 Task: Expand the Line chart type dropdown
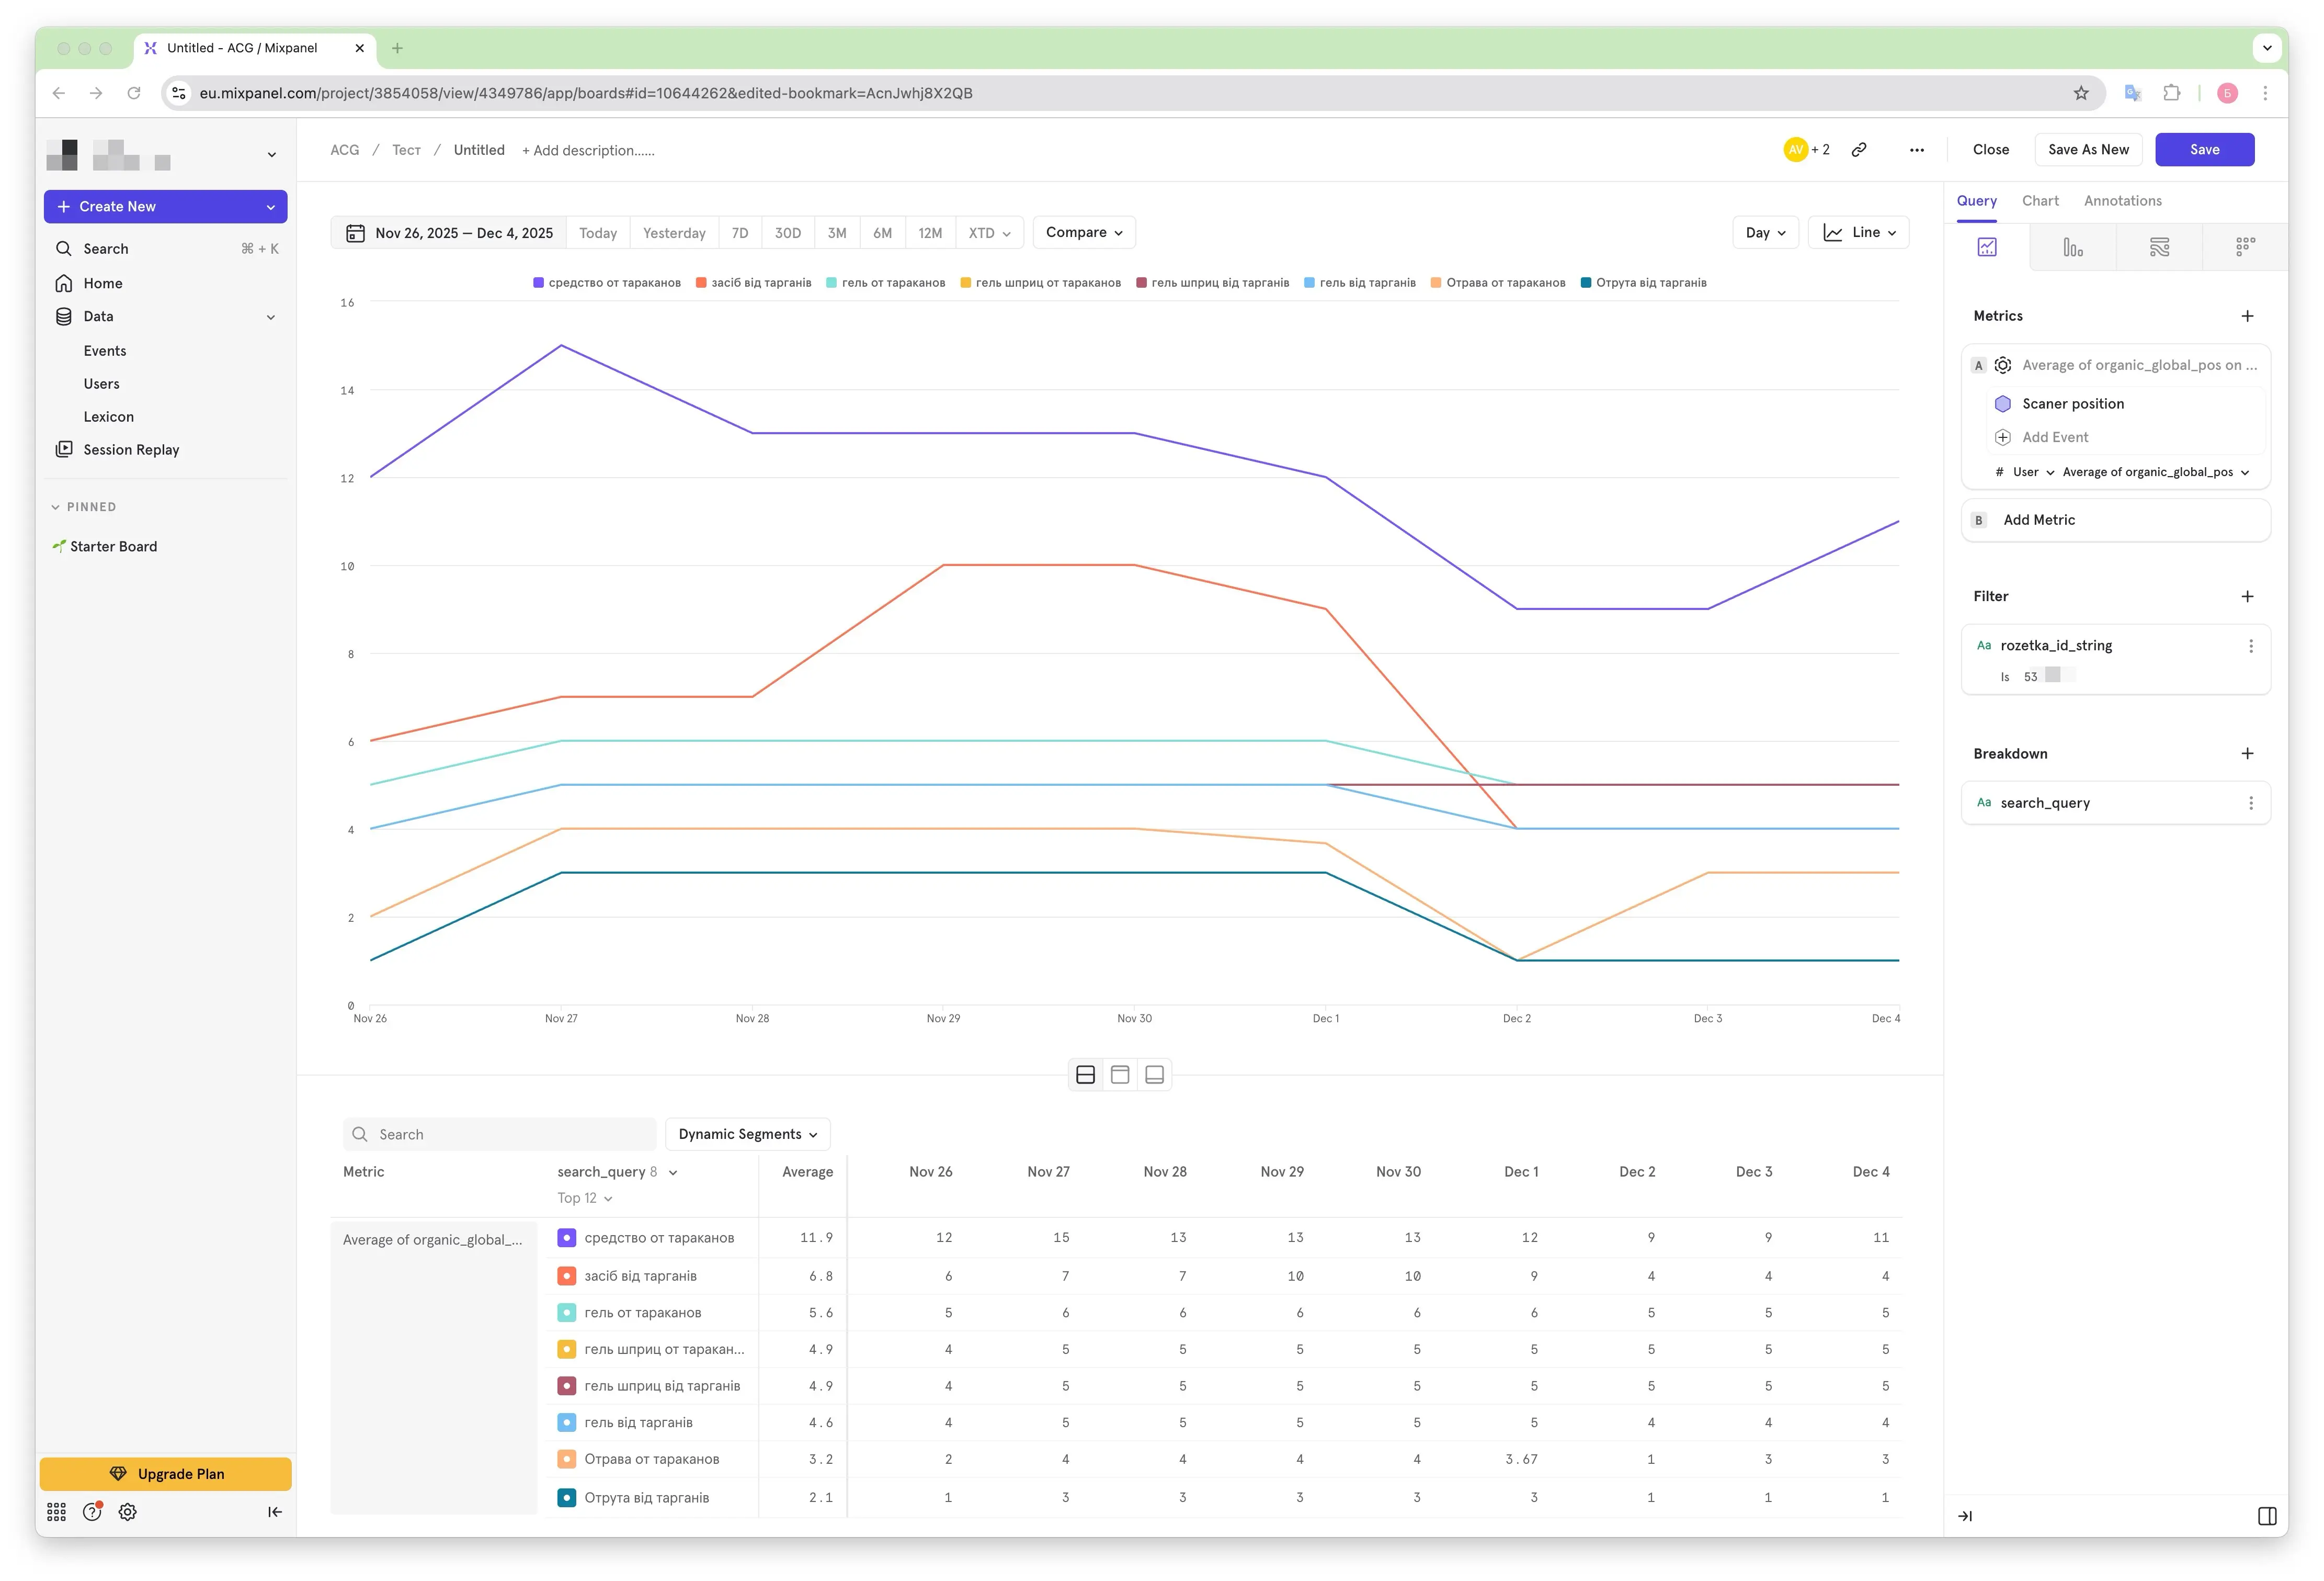pos(1858,233)
